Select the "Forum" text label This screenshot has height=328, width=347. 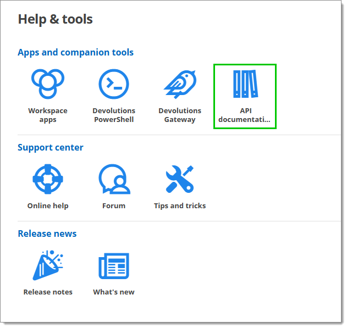click(x=114, y=206)
